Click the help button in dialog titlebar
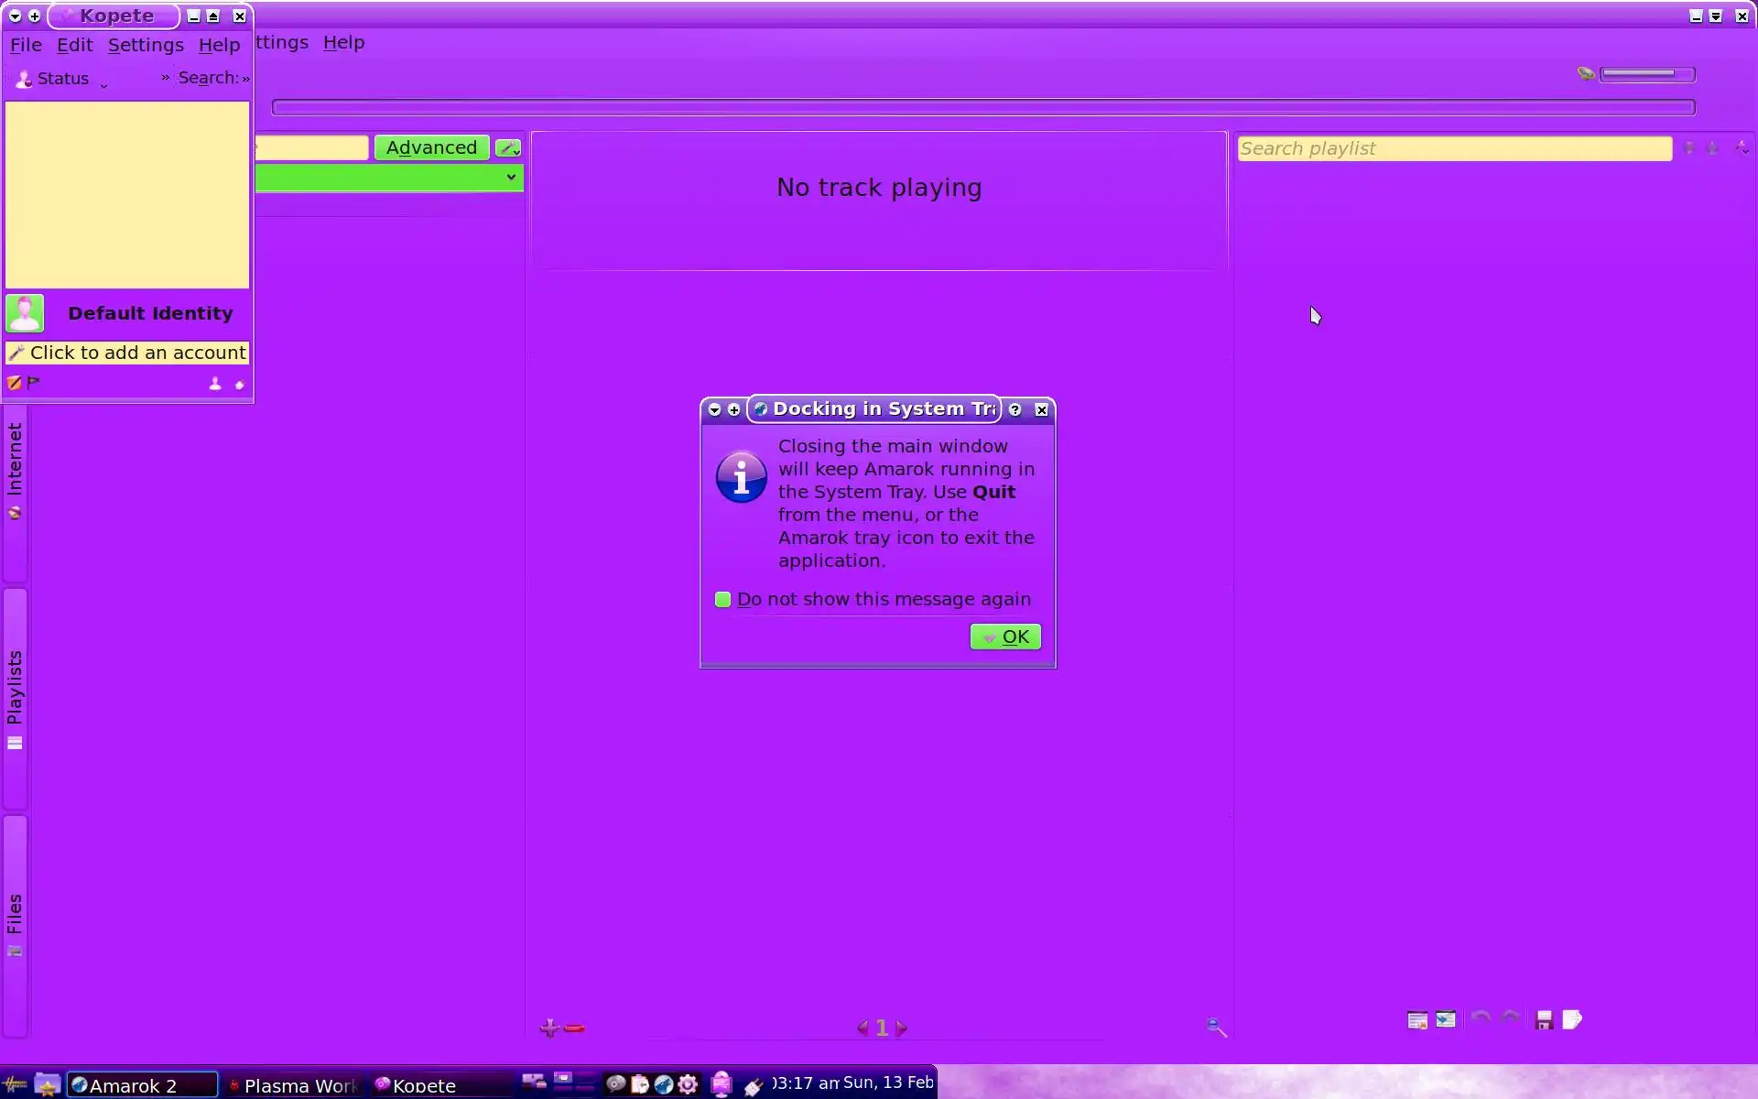 click(1015, 410)
